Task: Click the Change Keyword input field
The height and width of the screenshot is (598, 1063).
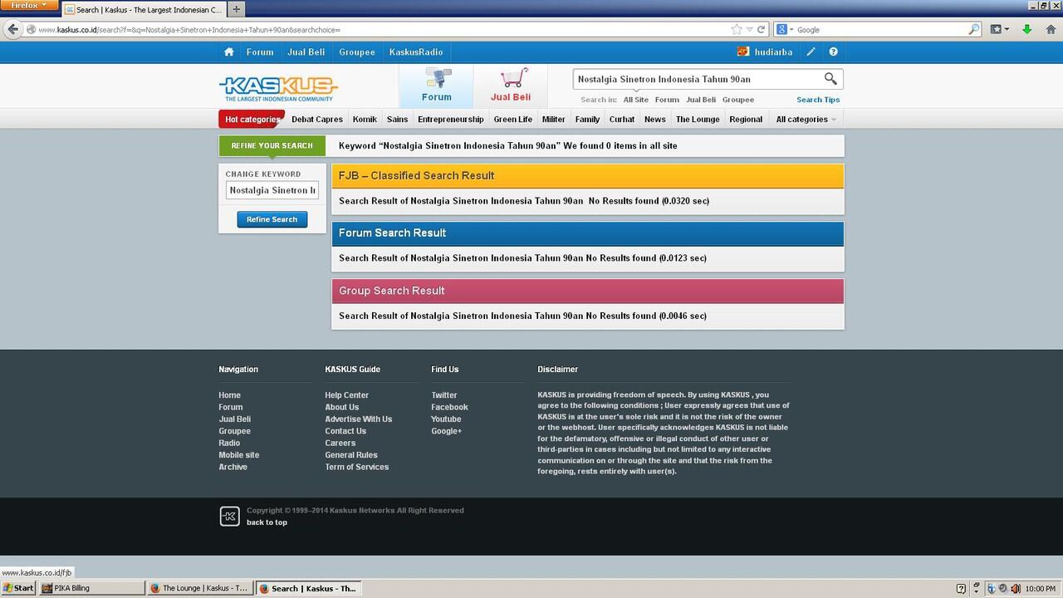Action: pos(272,190)
